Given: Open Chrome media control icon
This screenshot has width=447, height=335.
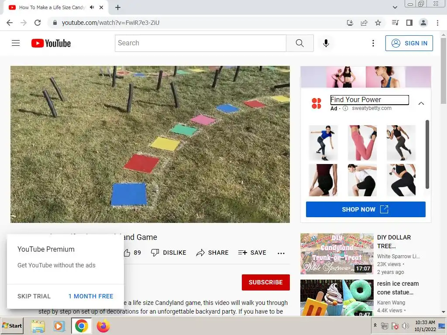Looking at the screenshot, I should click(x=395, y=23).
